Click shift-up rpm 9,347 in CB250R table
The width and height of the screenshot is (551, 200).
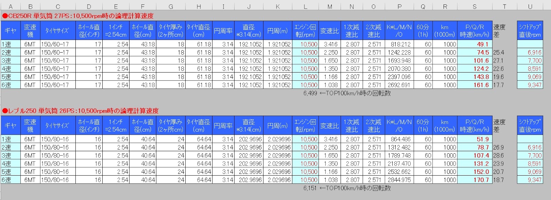pos(530,85)
